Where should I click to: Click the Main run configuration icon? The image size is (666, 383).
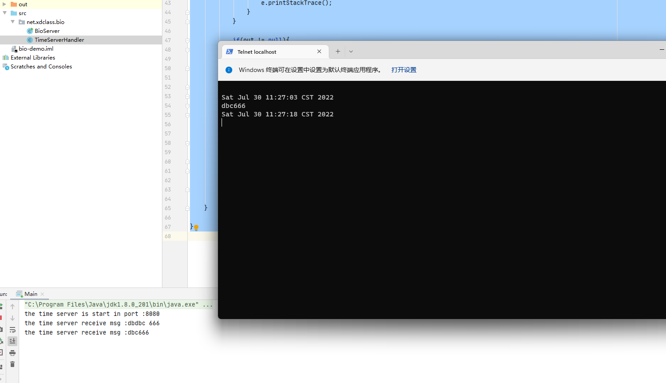click(x=19, y=294)
